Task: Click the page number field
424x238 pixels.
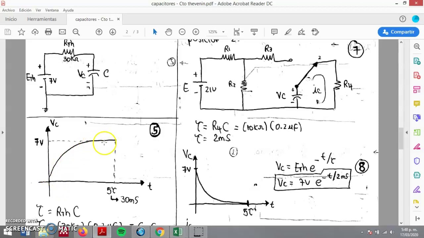Action: pos(127,32)
